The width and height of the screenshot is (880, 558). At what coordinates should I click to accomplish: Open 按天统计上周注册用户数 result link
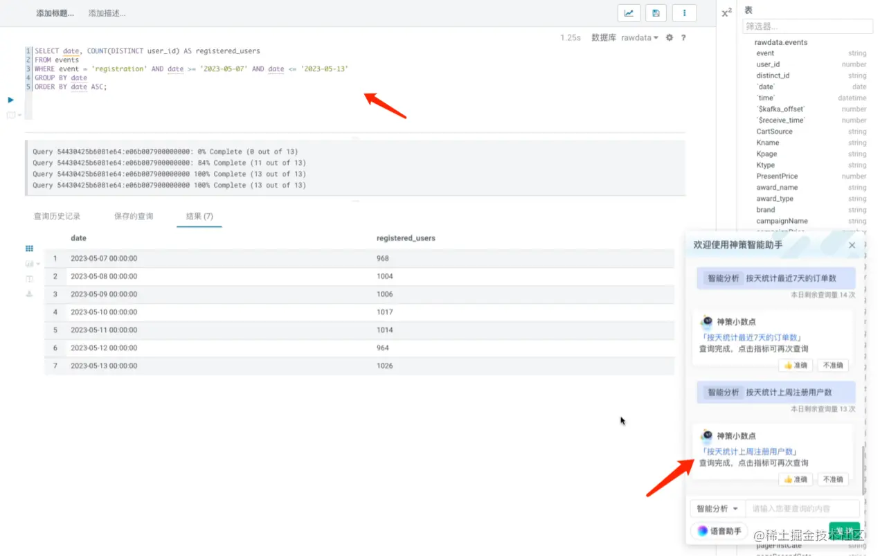[750, 451]
